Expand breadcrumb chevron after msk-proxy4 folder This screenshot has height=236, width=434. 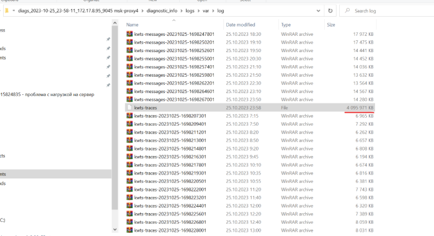tap(142, 11)
